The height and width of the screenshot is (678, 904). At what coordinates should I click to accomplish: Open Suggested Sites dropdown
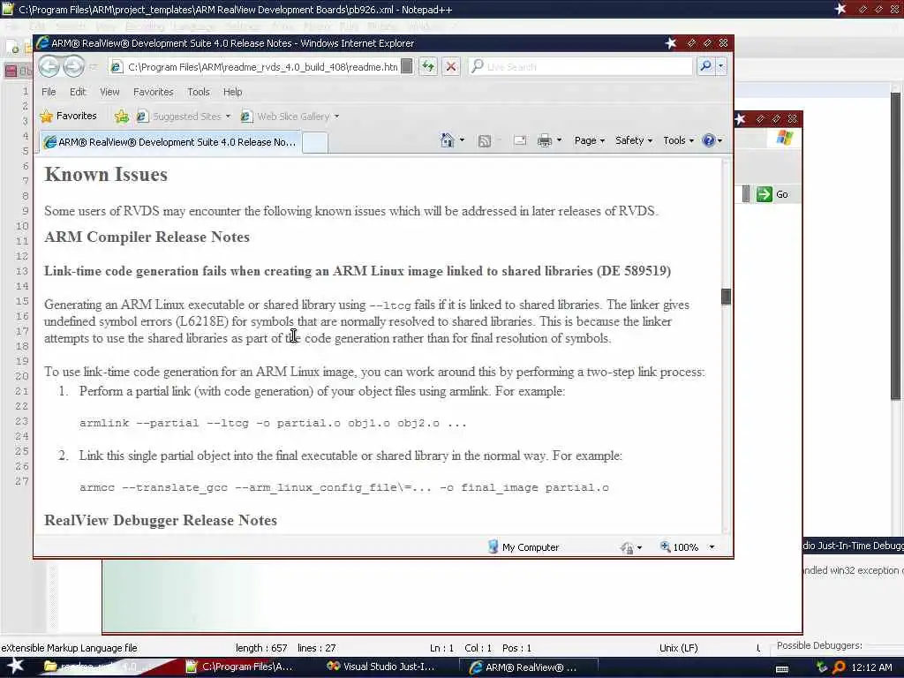(x=184, y=117)
